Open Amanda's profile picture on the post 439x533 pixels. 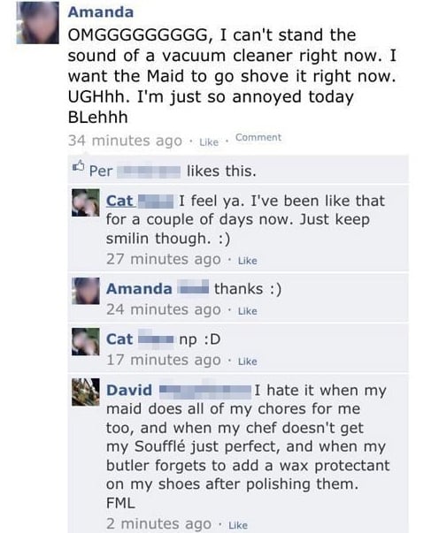[37, 22]
